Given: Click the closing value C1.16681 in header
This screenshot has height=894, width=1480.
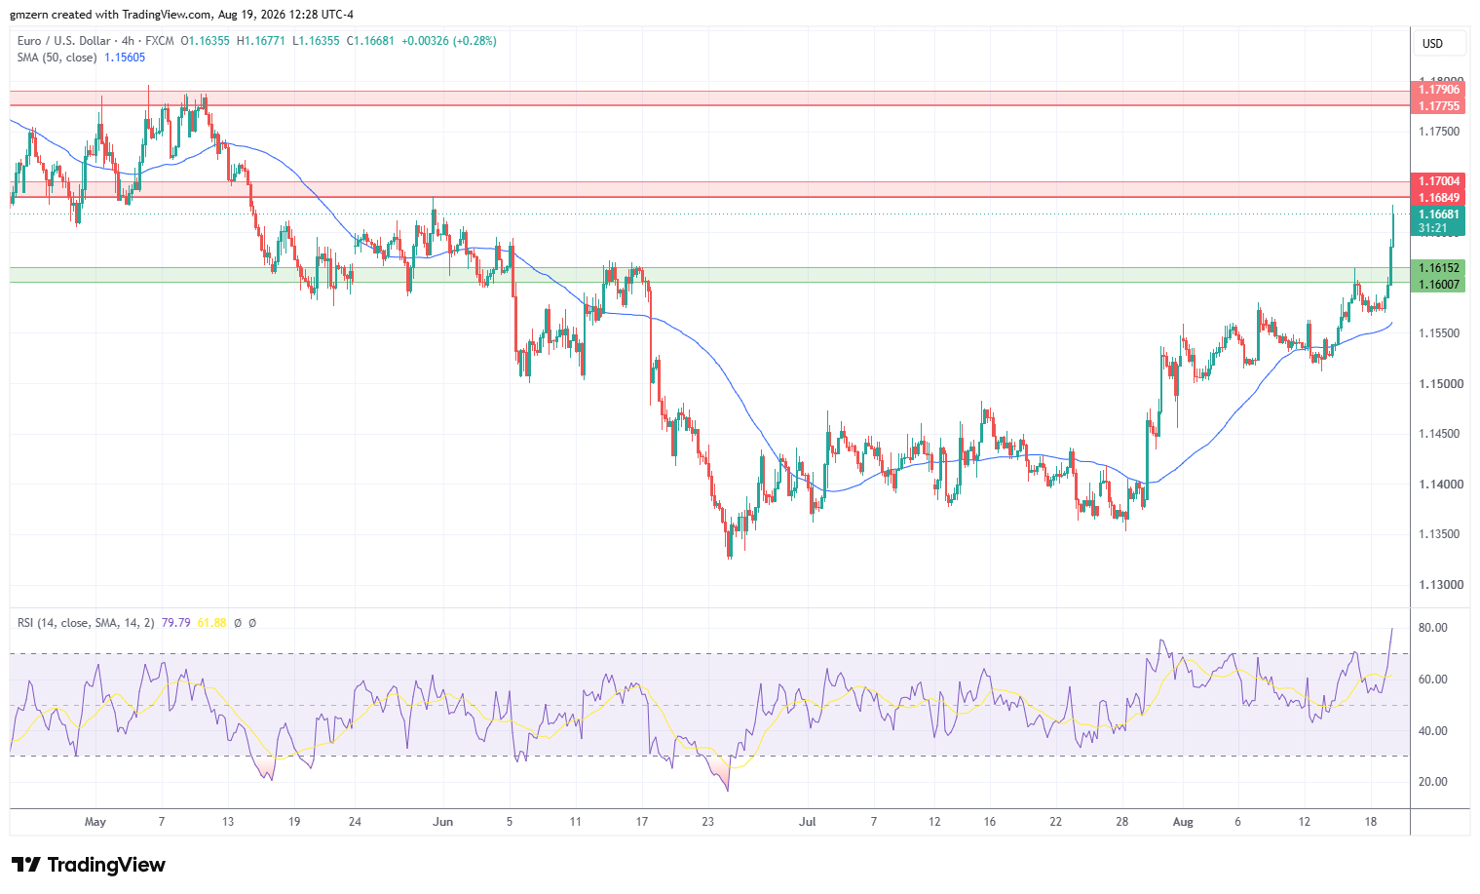Looking at the screenshot, I should tap(371, 41).
